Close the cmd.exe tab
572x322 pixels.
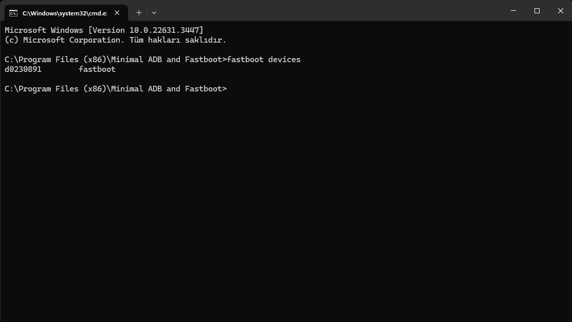(117, 12)
